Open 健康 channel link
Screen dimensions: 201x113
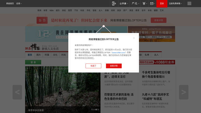156,10
